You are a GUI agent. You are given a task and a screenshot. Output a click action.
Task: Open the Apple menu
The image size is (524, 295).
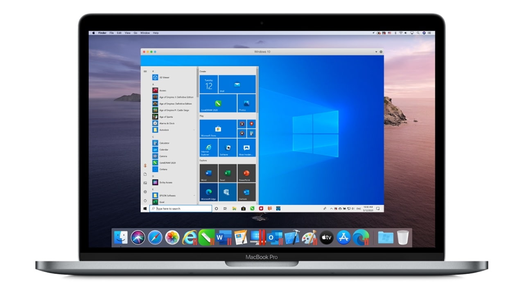[x=94, y=33]
